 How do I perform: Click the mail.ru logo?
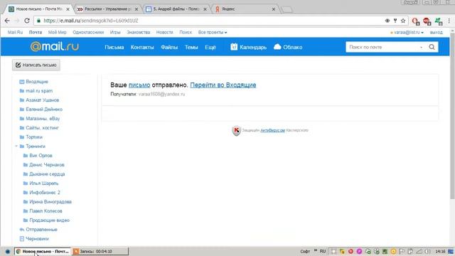pos(55,46)
